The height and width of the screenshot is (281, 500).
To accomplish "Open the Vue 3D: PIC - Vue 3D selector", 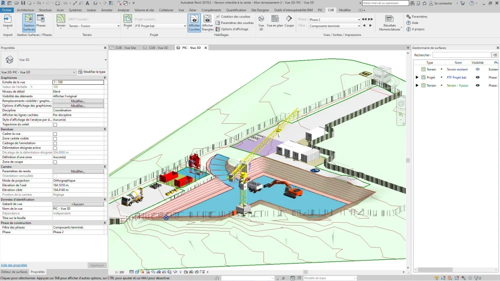I will point(38,72).
